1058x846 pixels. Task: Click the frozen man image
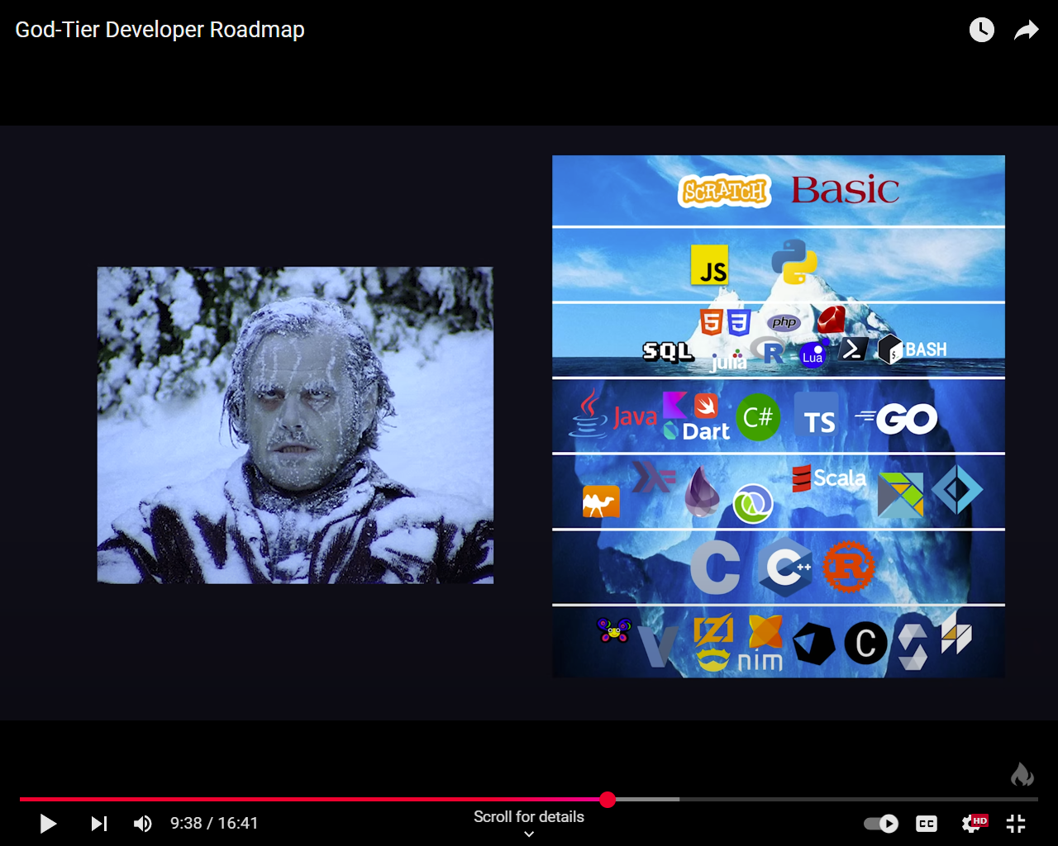(x=295, y=425)
